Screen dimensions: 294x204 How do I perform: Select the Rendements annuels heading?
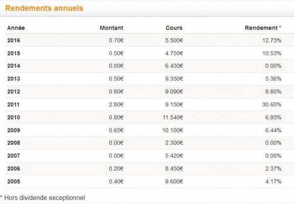(x=44, y=8)
